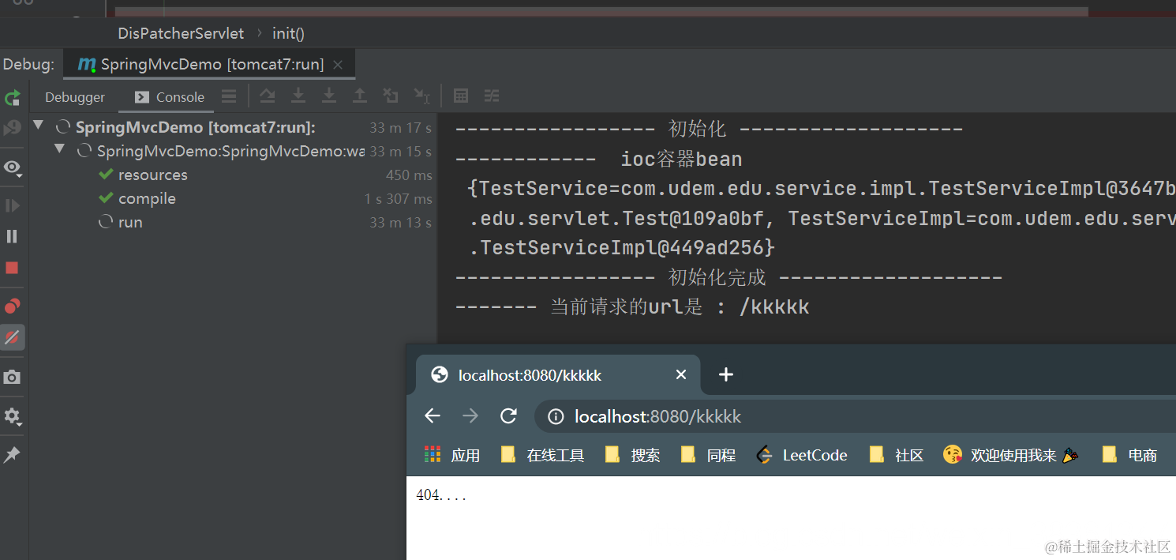Select the run task row
This screenshot has width=1176, height=560.
pyautogui.click(x=233, y=222)
